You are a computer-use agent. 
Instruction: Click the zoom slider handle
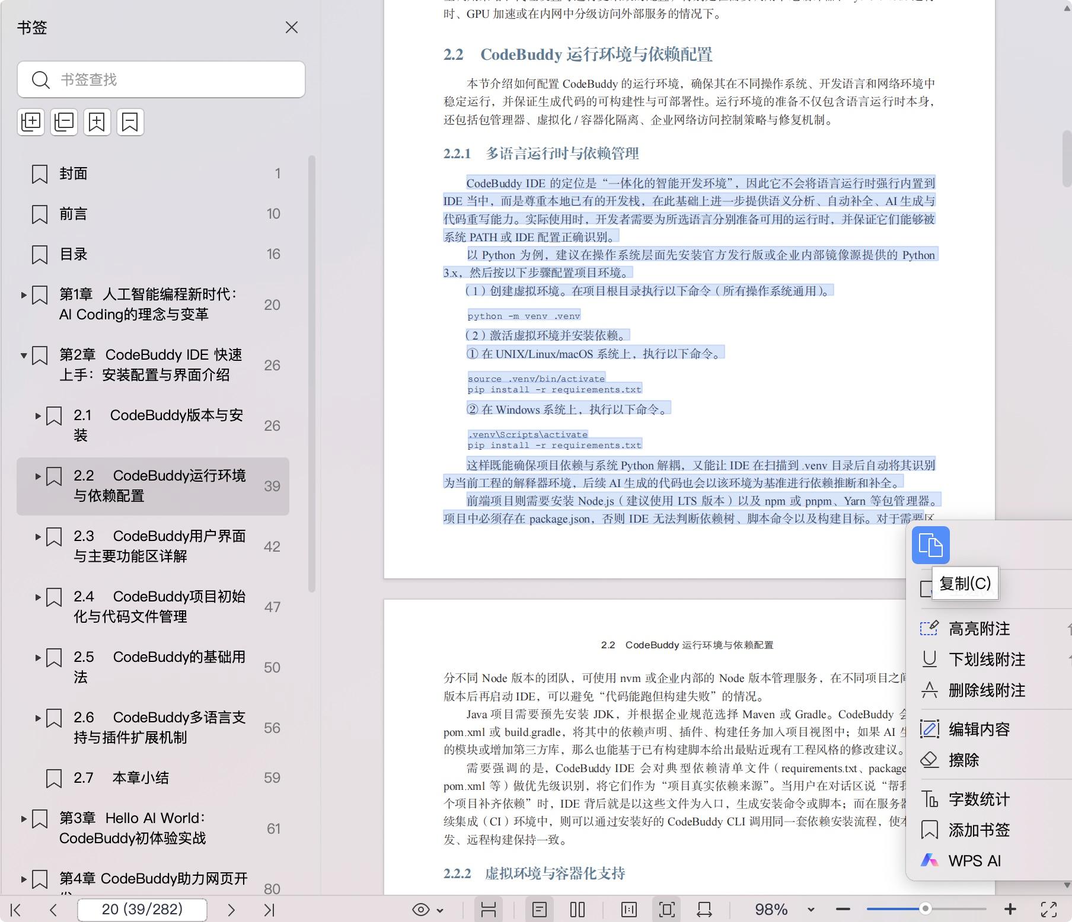pyautogui.click(x=925, y=909)
